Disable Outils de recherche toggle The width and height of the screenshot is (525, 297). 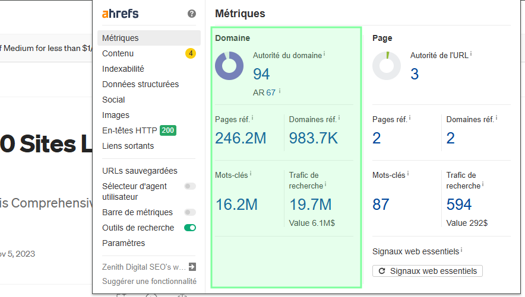190,228
